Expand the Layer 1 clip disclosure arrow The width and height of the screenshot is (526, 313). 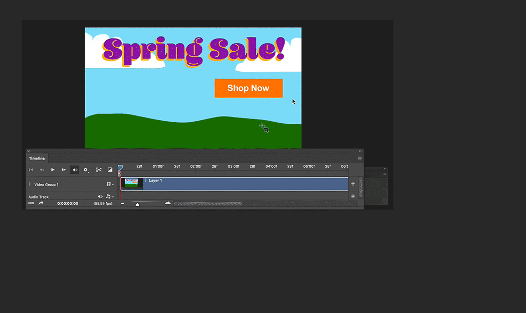pos(145,180)
